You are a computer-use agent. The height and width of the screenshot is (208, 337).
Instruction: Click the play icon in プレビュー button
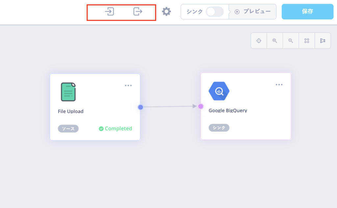[237, 12]
